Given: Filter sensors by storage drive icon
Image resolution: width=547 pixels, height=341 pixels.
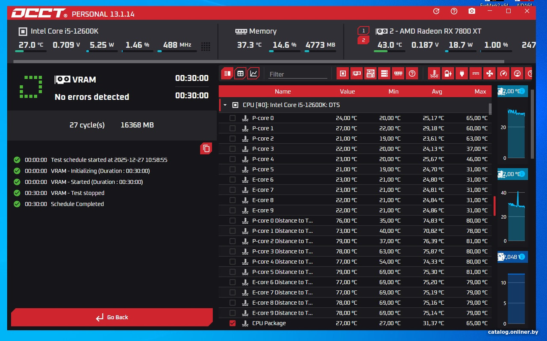Looking at the screenshot, I should 384,73.
